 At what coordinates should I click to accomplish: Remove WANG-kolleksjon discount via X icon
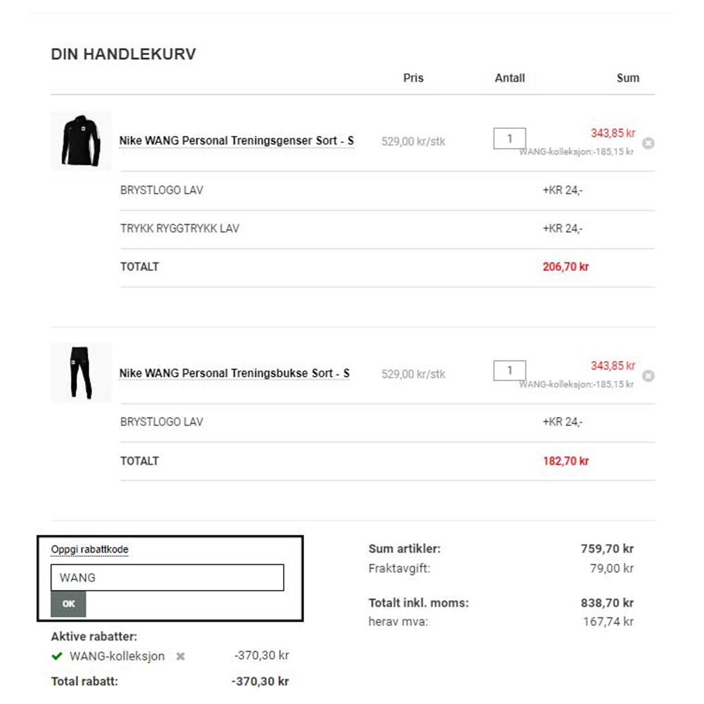pyautogui.click(x=180, y=656)
